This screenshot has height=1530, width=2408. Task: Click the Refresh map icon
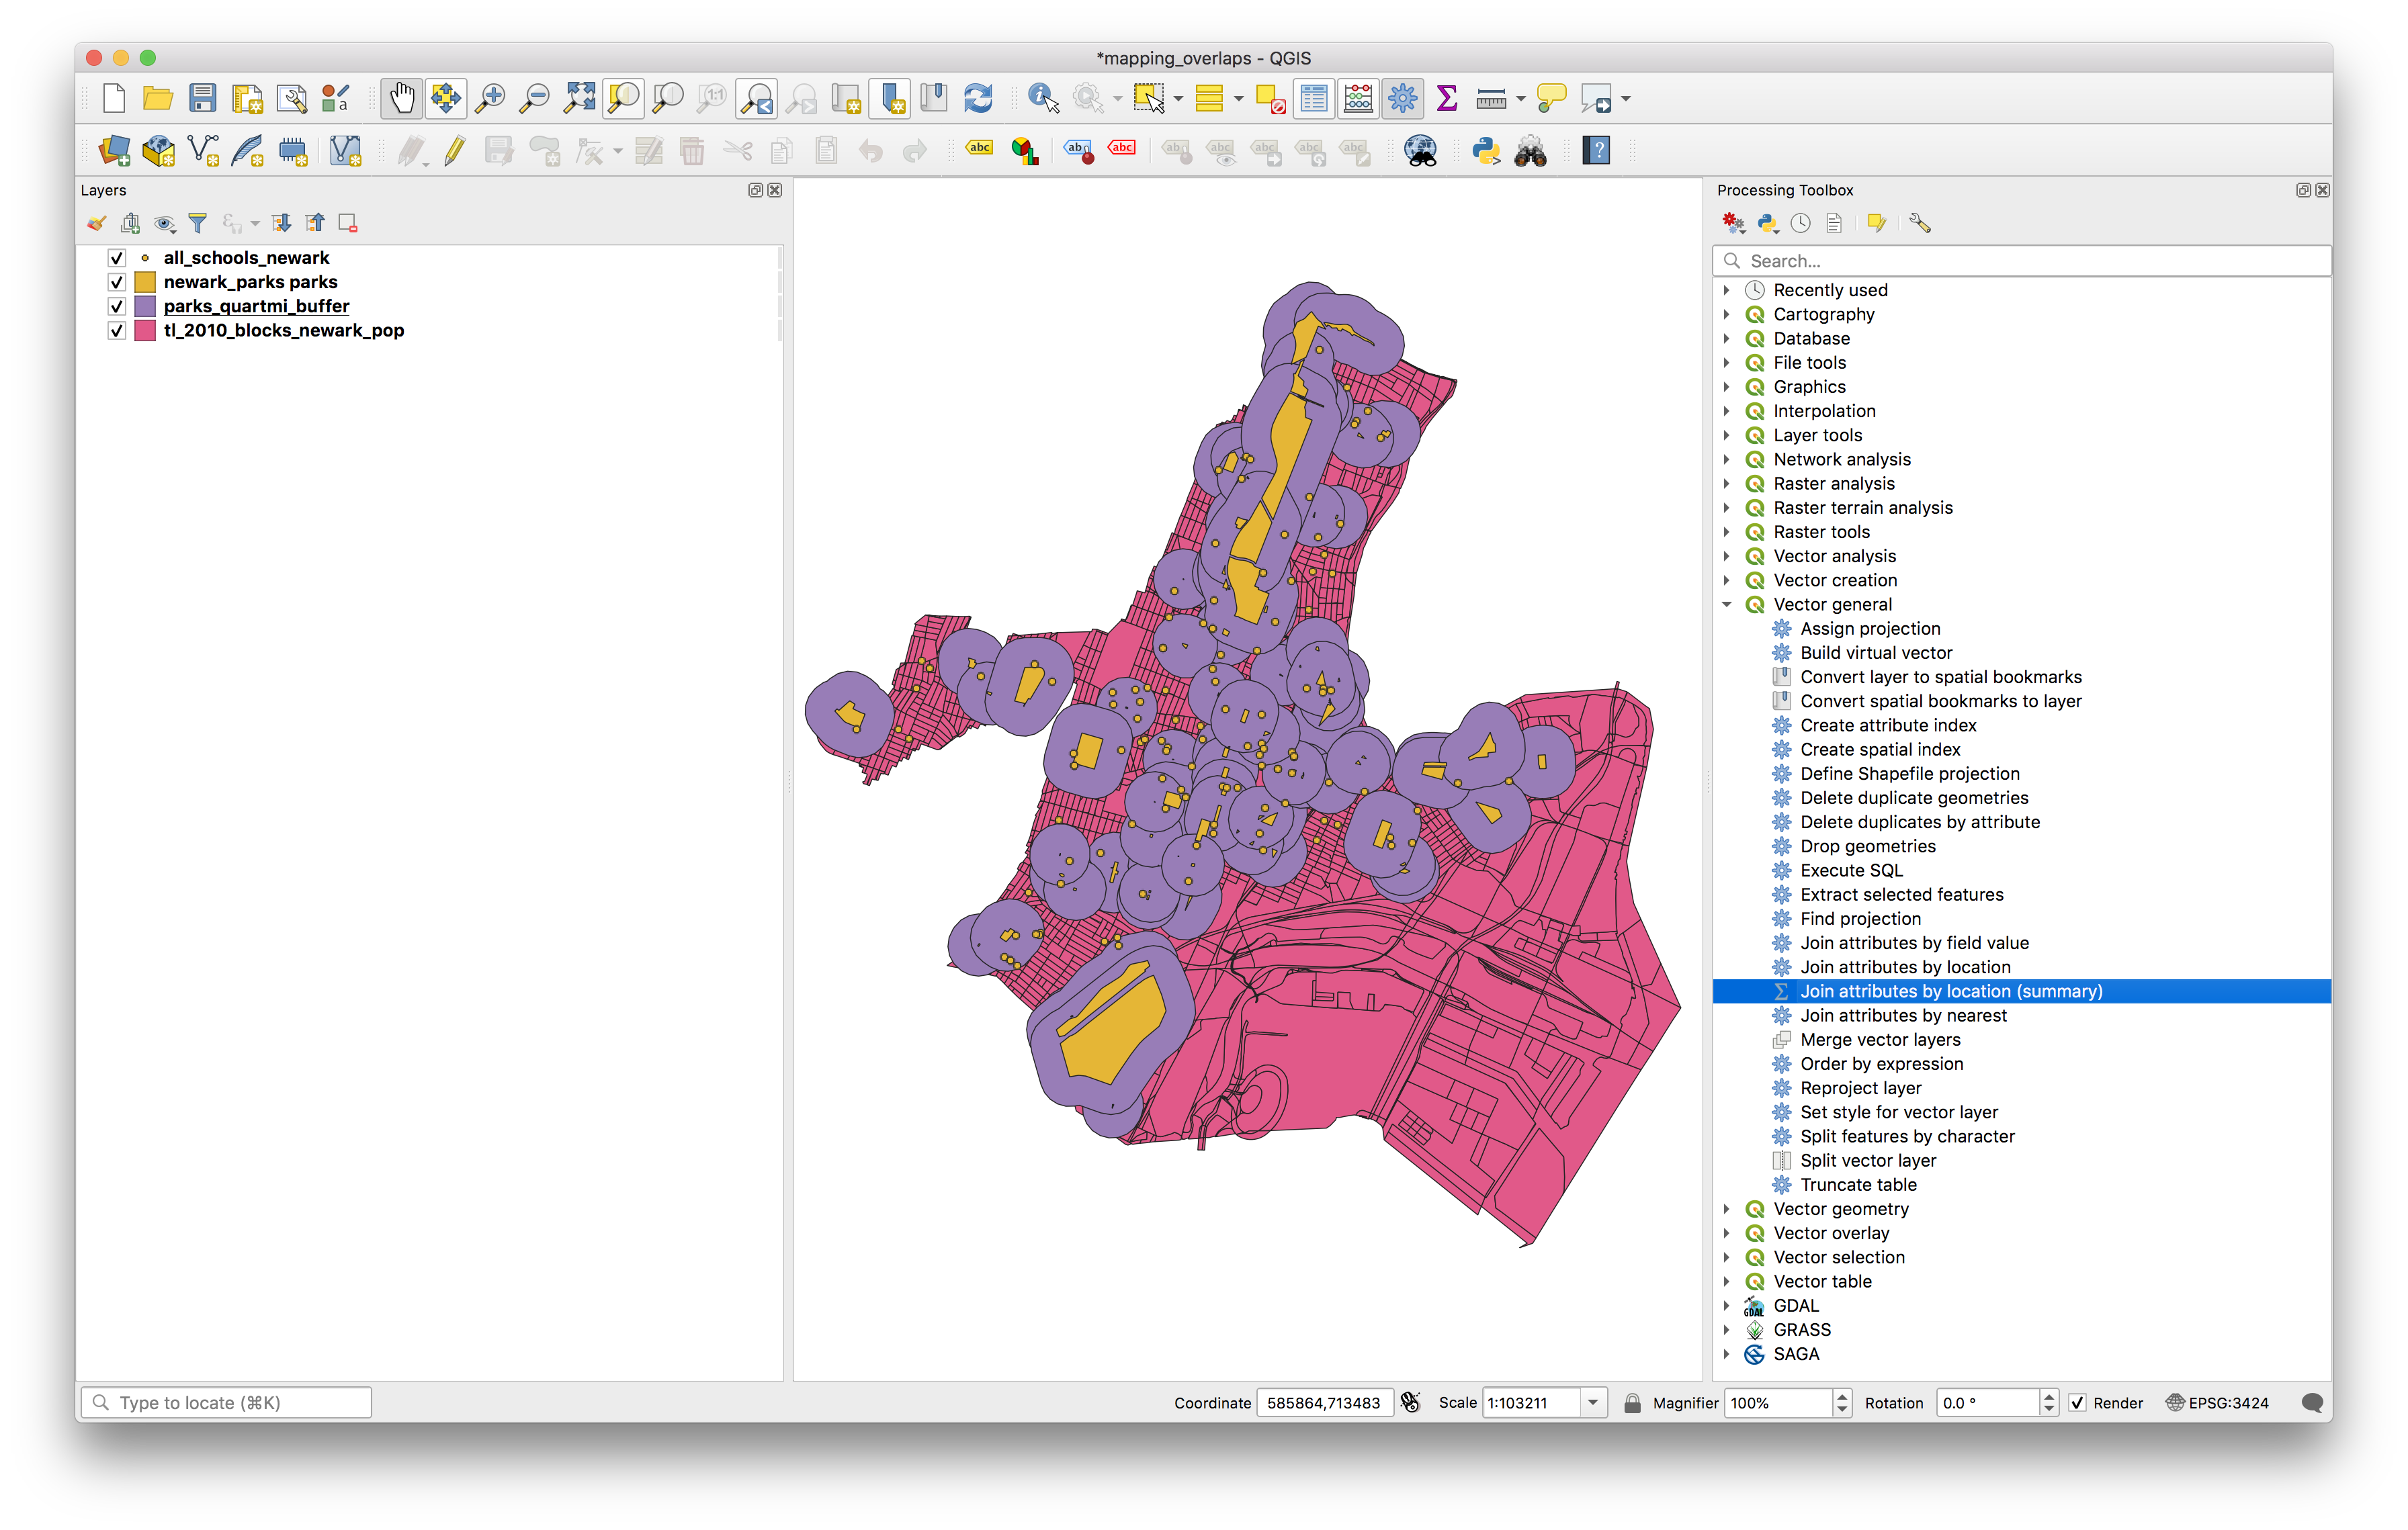click(x=978, y=98)
